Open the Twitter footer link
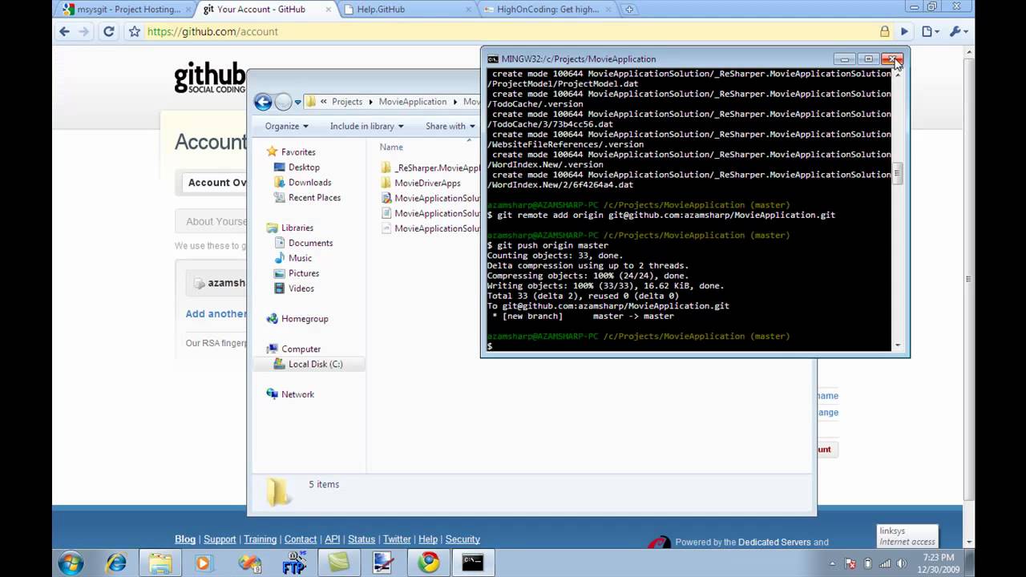Image resolution: width=1026 pixels, height=577 pixels. tap(397, 539)
